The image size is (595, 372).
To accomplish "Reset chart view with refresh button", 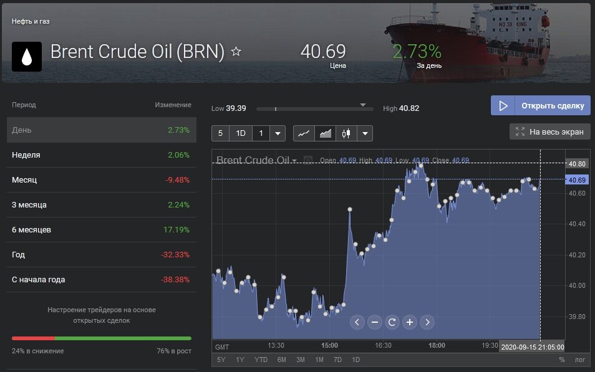I will 392,322.
